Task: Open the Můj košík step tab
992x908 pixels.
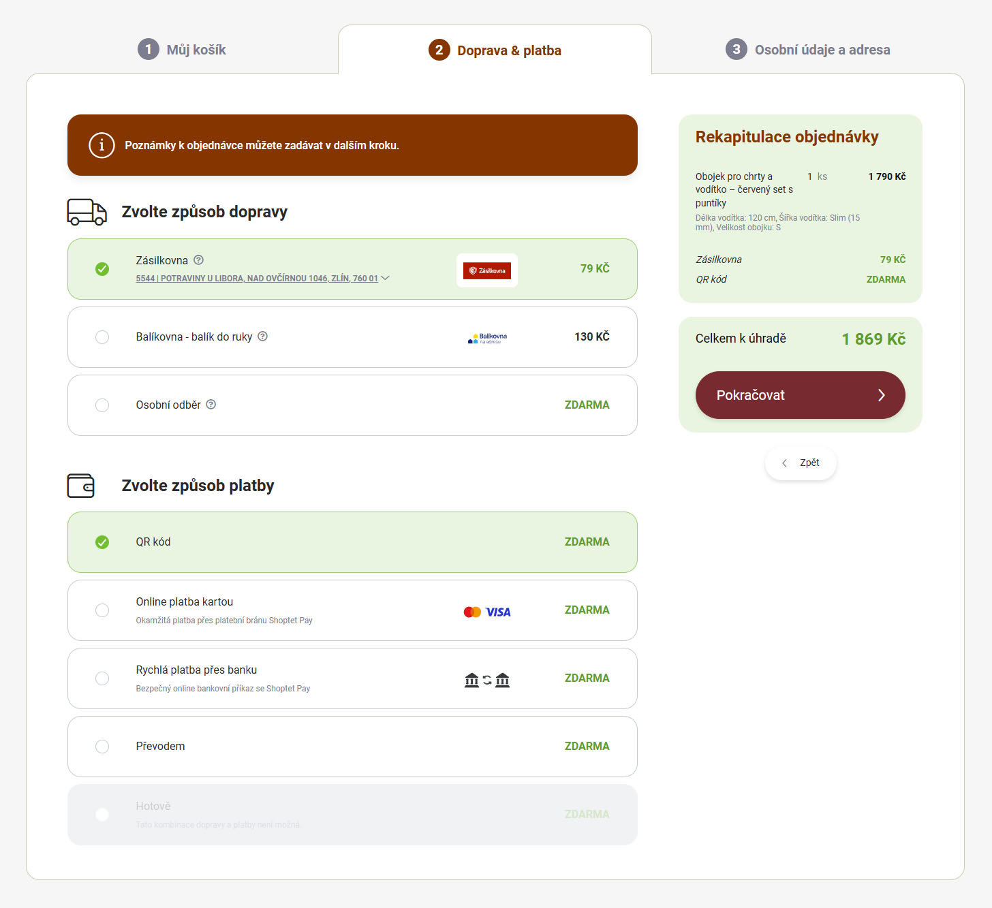Action: (x=182, y=50)
